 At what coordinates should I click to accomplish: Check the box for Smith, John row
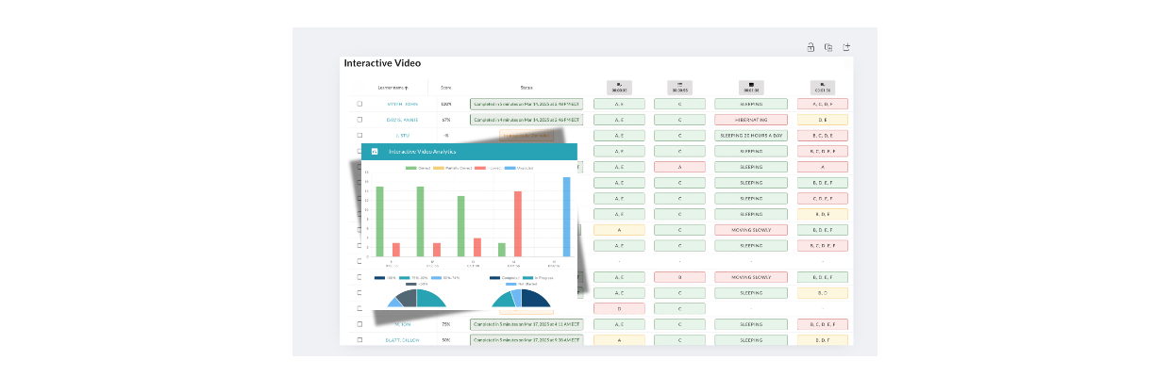(359, 104)
